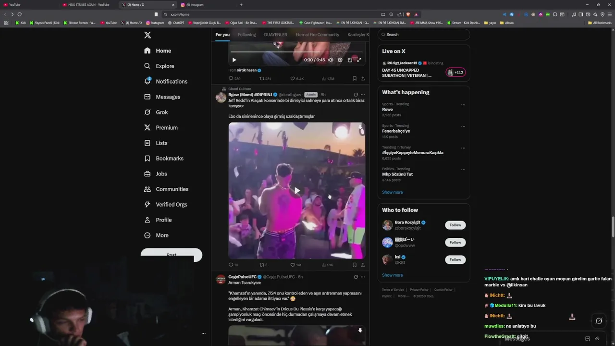Select the For you tab
The image size is (615, 346).
coord(222,35)
